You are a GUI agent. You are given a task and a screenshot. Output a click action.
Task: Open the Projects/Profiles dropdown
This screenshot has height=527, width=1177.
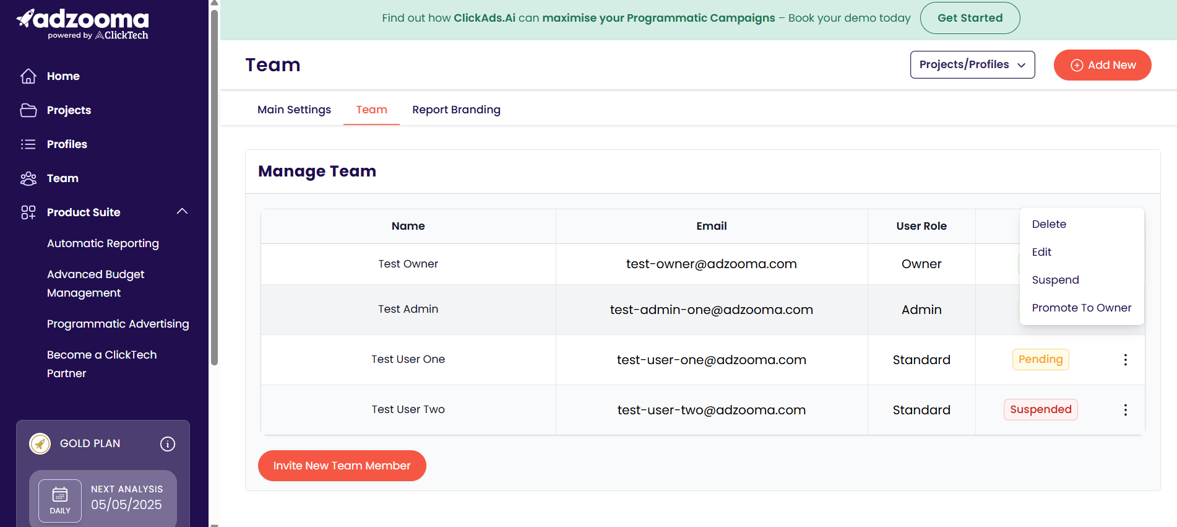point(972,65)
